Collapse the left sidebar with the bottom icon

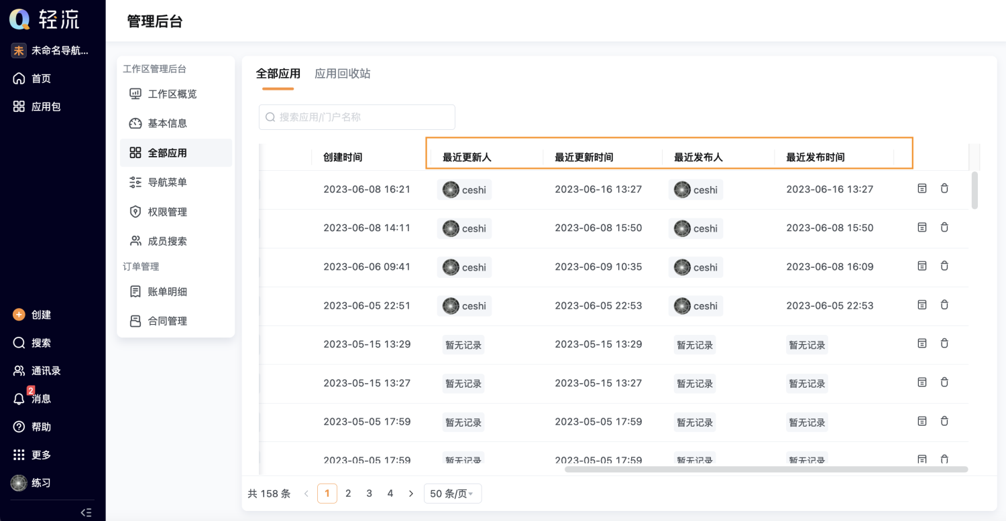(x=86, y=512)
